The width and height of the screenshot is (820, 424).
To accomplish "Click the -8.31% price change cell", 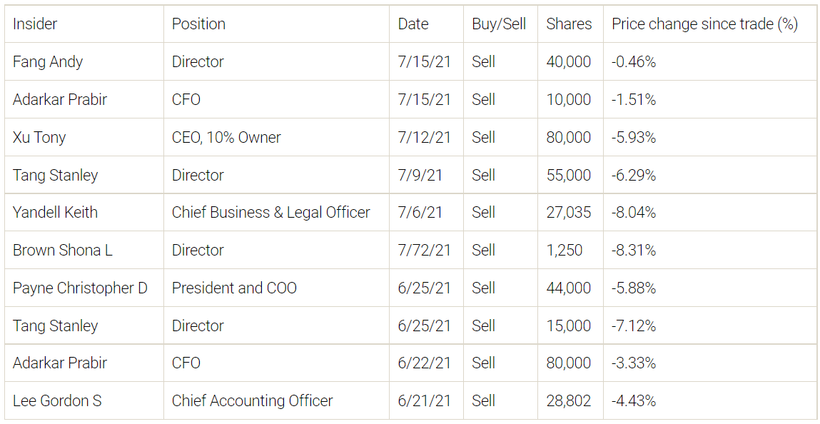I will (633, 251).
